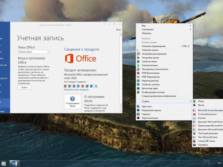Viewport: 223px width, 167px height.
Task: Create a Microsoft Access database from the submenu
Action: tap(208, 110)
